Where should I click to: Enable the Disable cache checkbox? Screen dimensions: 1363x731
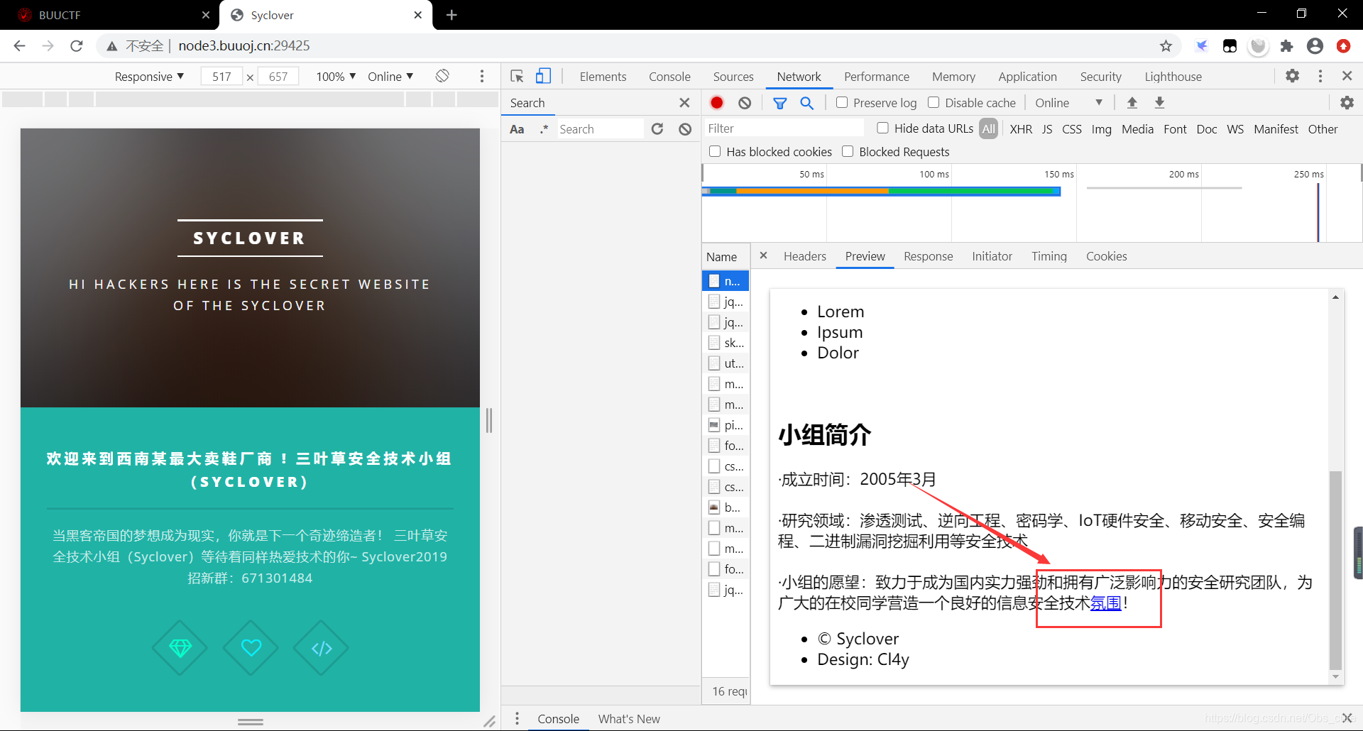pyautogui.click(x=934, y=103)
